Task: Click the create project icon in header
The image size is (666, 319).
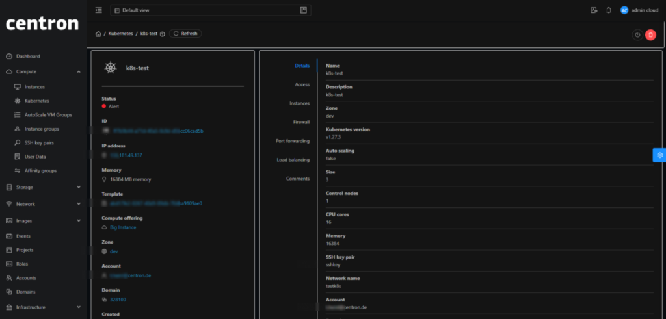Action: click(x=594, y=10)
